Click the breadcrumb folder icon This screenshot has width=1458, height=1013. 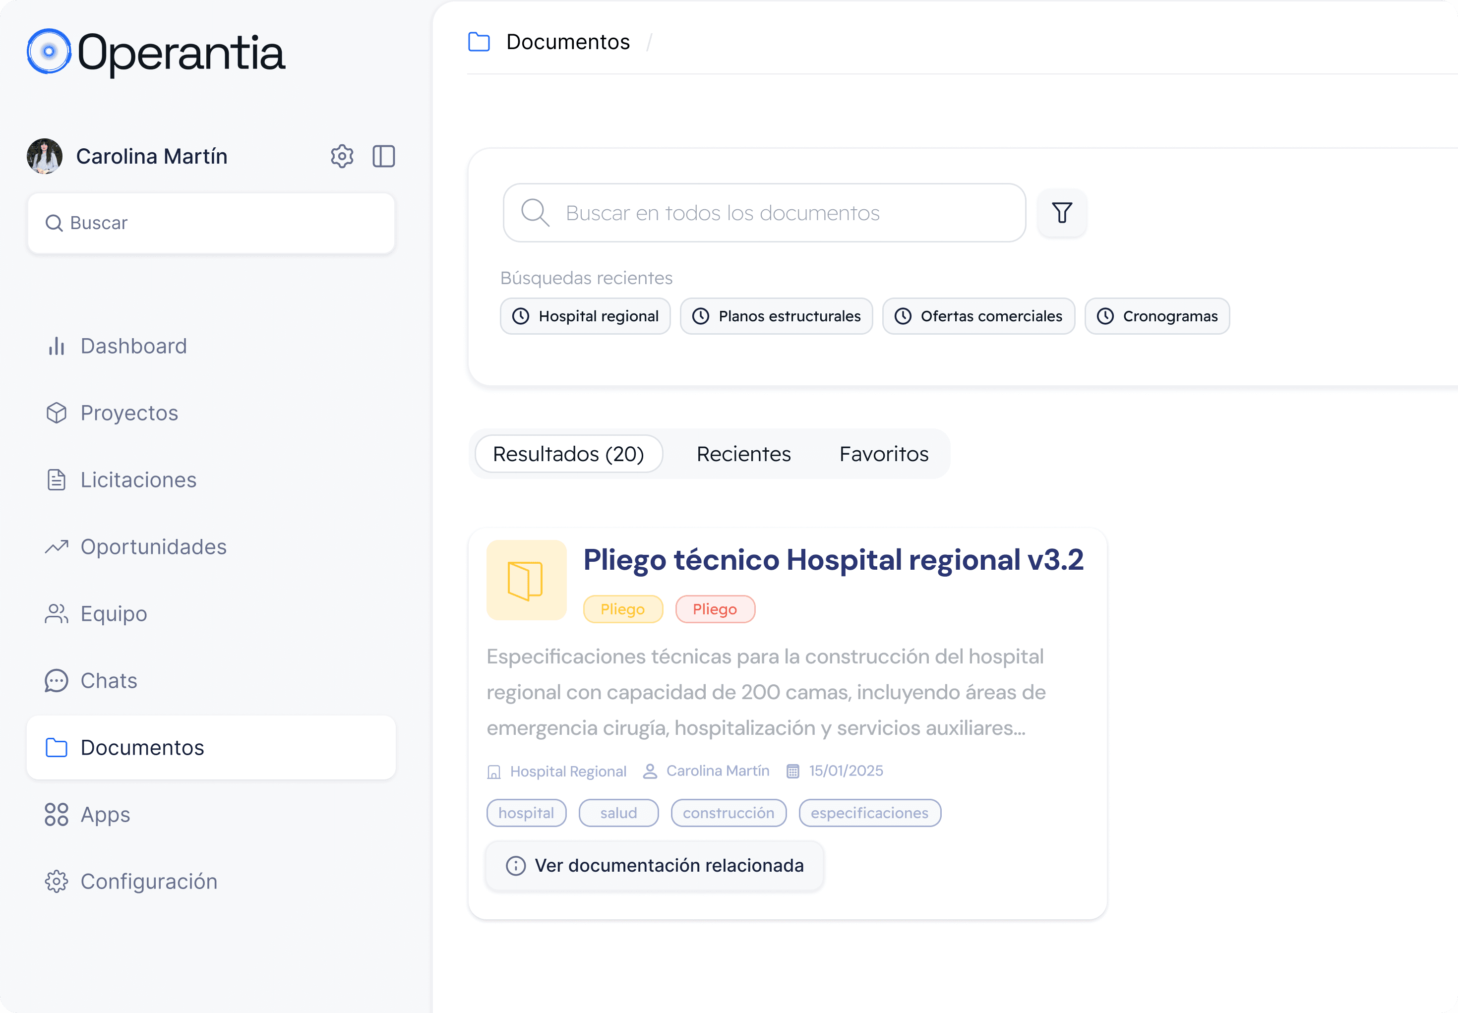(479, 42)
